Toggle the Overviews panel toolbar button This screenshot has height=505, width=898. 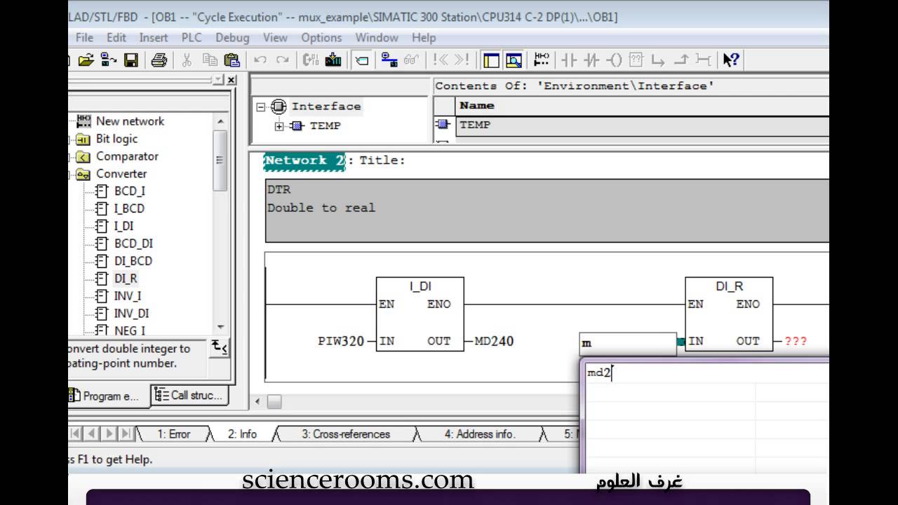click(x=491, y=60)
